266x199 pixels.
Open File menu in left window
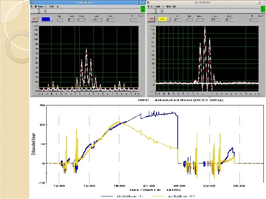31,6
